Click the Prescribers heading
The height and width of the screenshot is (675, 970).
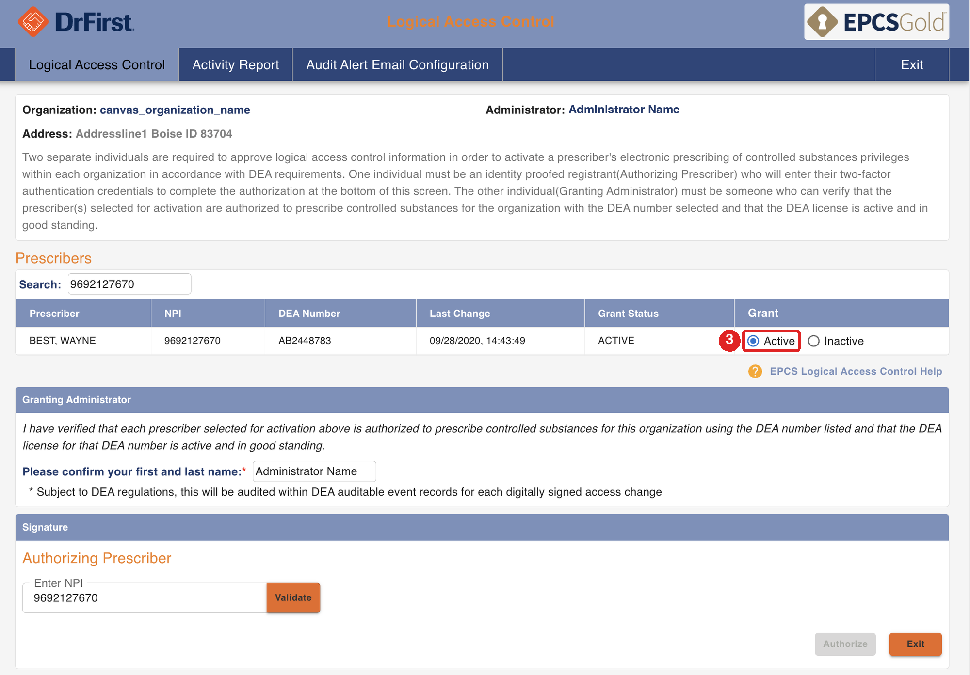53,258
